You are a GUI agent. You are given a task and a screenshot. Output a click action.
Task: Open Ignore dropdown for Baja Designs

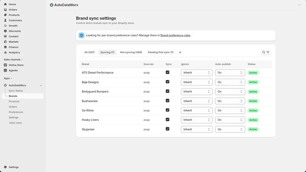tap(197, 82)
